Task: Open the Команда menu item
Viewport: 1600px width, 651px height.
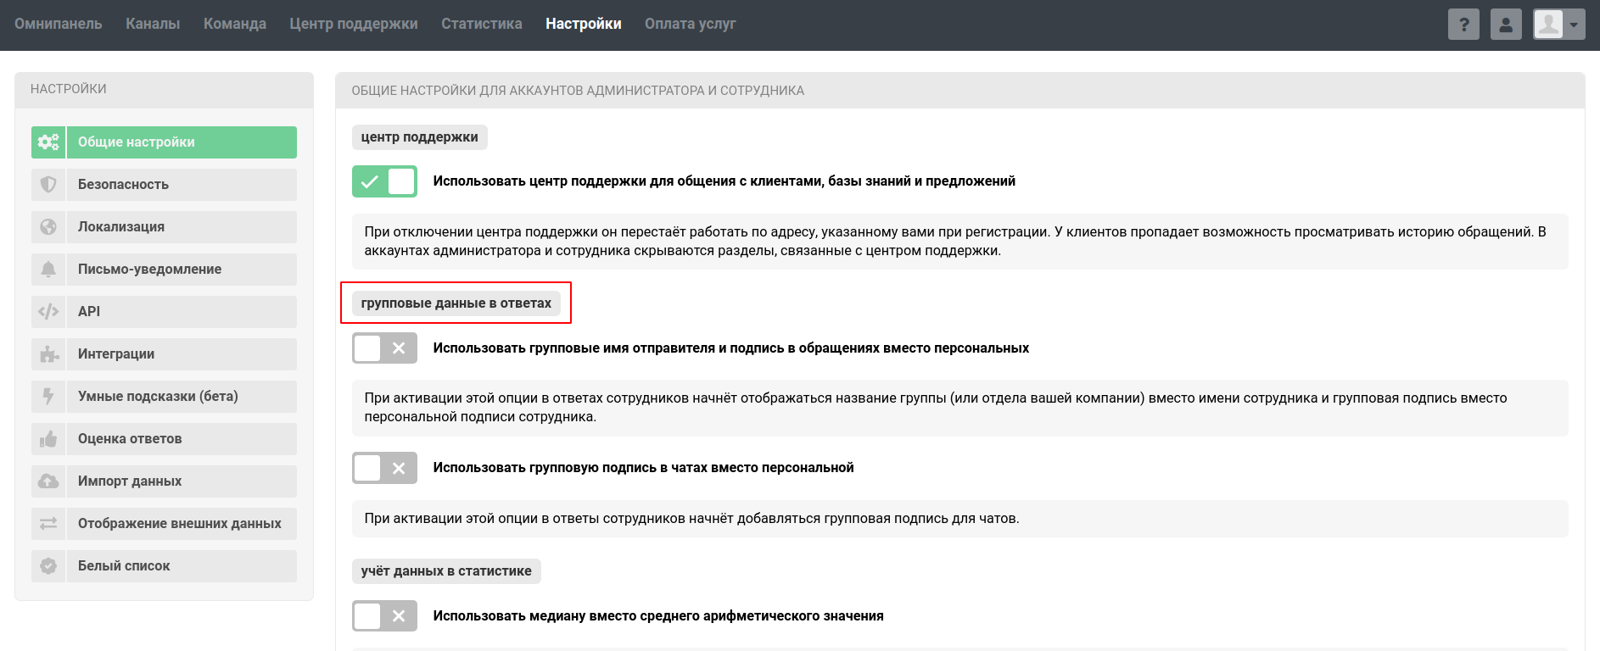Action: tap(235, 24)
